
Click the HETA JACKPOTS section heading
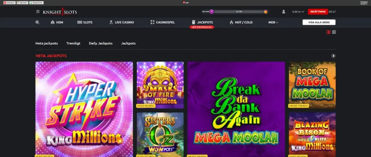51,56
